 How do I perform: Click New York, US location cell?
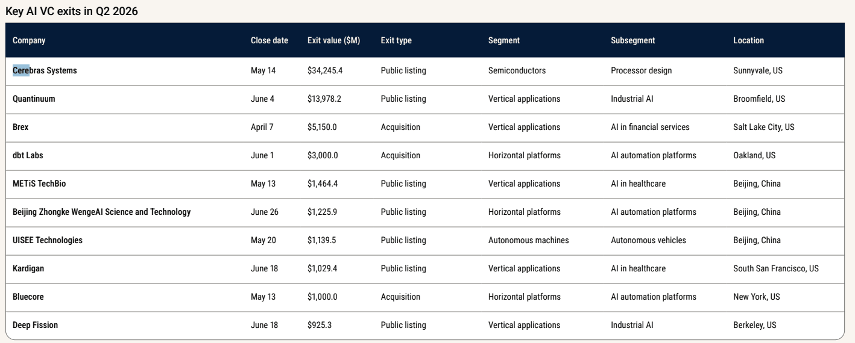tap(757, 297)
